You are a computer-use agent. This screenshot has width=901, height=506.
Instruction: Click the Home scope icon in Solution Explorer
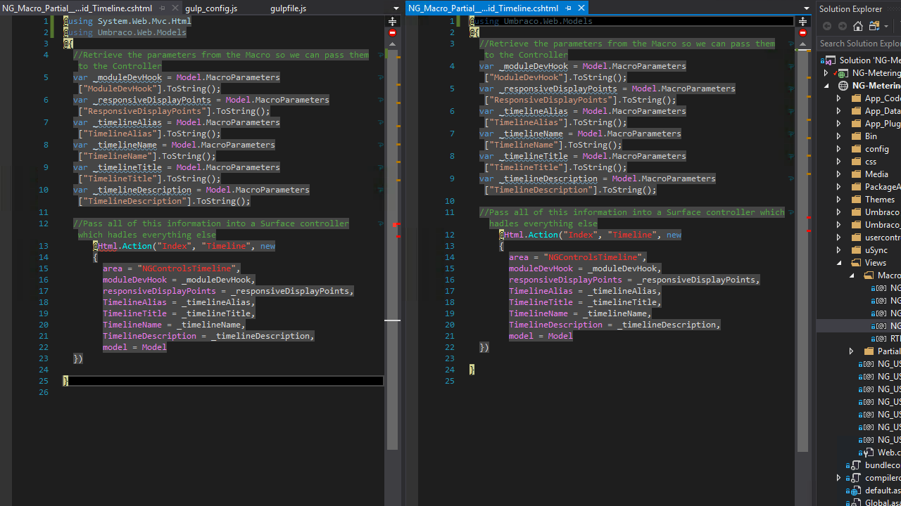click(857, 26)
